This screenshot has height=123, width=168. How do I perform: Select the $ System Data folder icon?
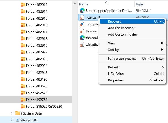[17, 113]
